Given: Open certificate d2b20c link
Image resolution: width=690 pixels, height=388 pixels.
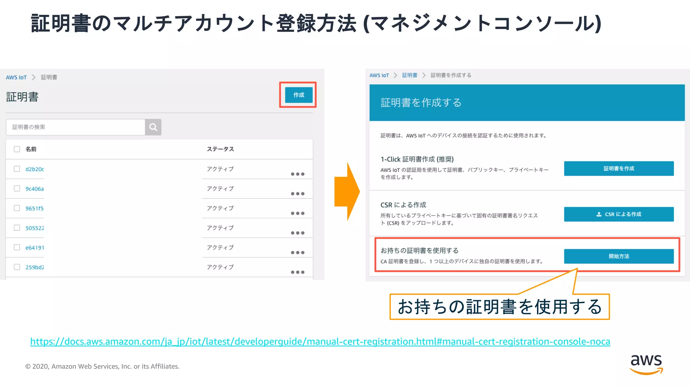Looking at the screenshot, I should tap(35, 169).
